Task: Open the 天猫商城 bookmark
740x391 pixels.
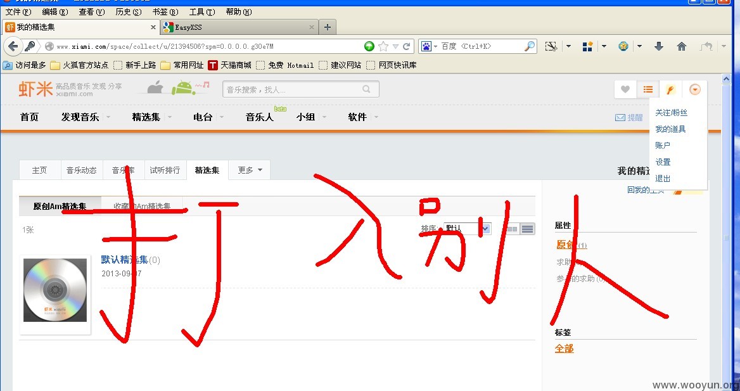Action: tap(230, 65)
